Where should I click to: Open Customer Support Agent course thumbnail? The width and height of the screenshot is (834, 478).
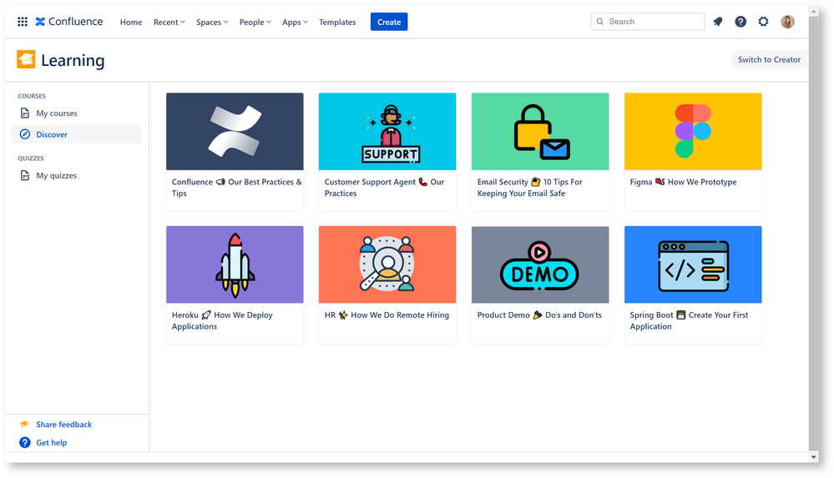point(387,131)
